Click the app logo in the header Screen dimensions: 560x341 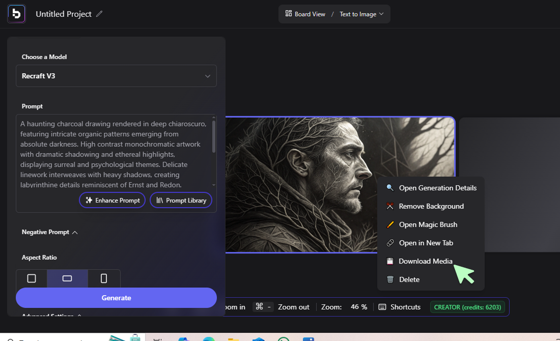tap(16, 14)
